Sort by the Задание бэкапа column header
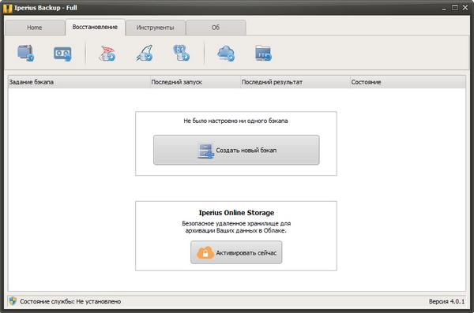 click(x=79, y=82)
